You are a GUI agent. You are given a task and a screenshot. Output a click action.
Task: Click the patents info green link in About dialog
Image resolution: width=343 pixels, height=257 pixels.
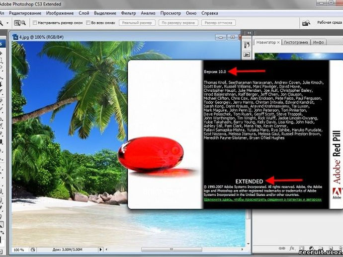tap(262, 199)
